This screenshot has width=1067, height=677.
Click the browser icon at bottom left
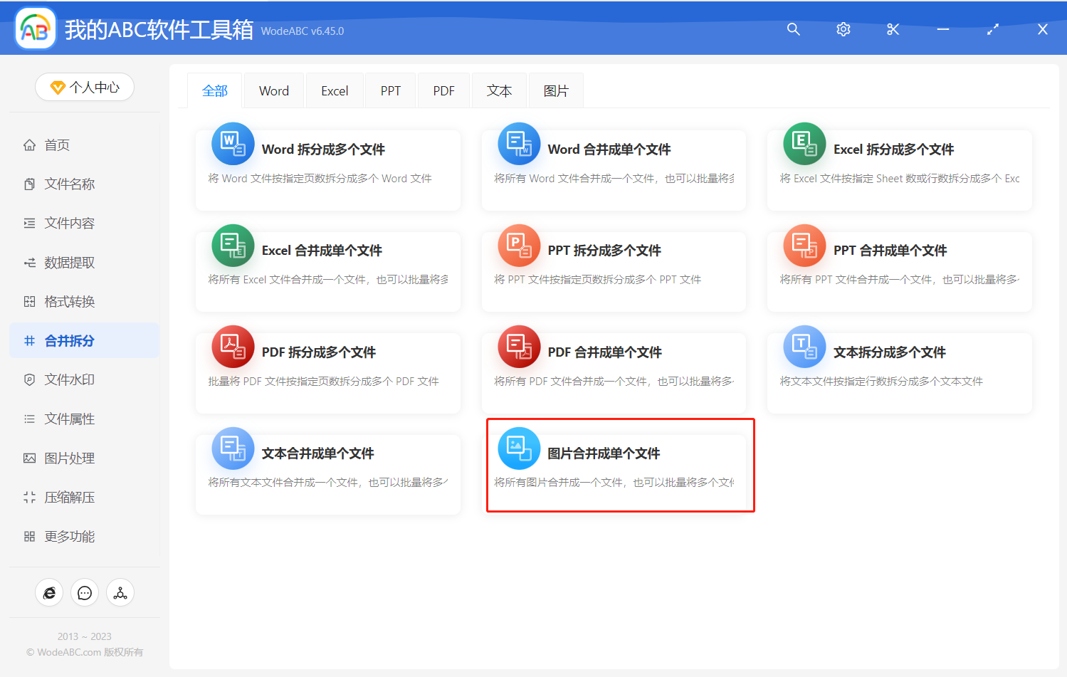49,592
